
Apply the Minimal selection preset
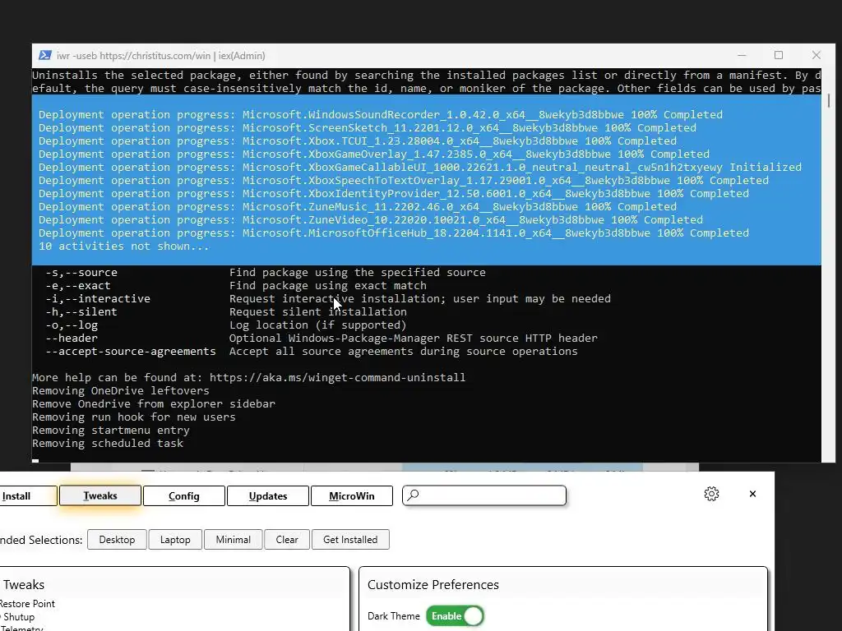click(x=233, y=539)
